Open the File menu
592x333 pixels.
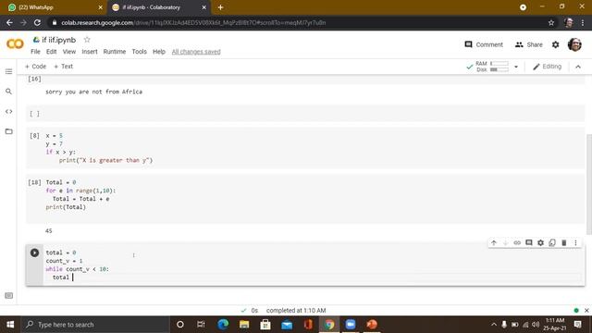tap(35, 52)
